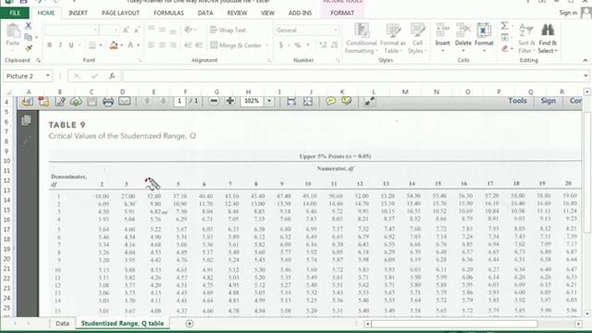Apply the Fill Color bucket
This screenshot has width=592, height=333.
pyautogui.click(x=114, y=45)
